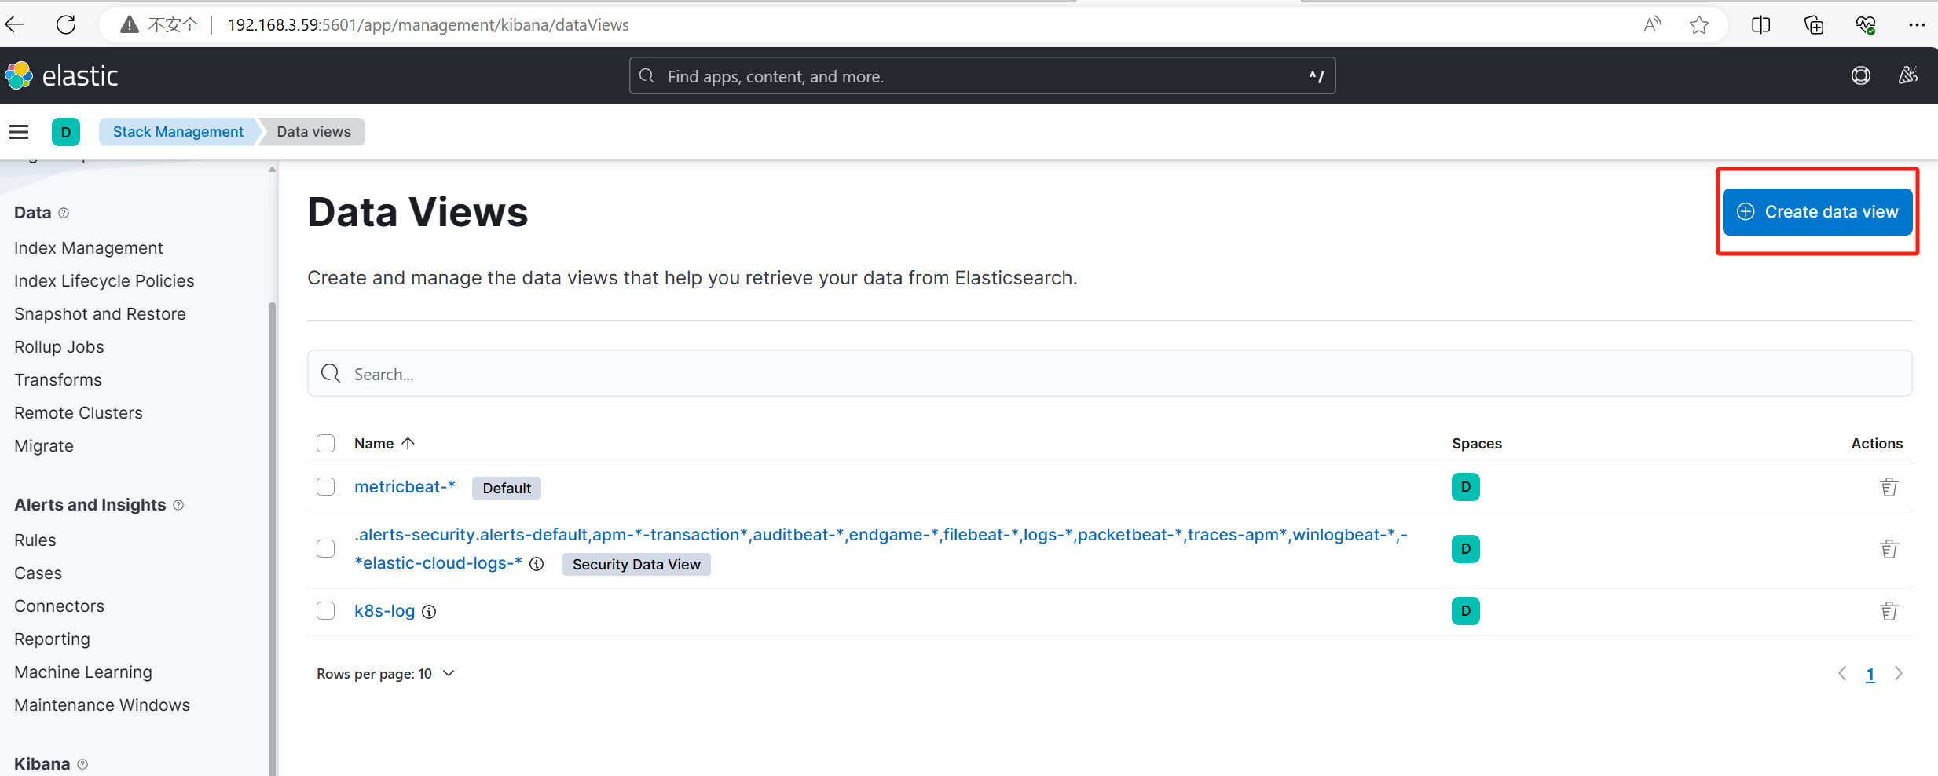Delete the metricbeat-* data view

point(1889,487)
